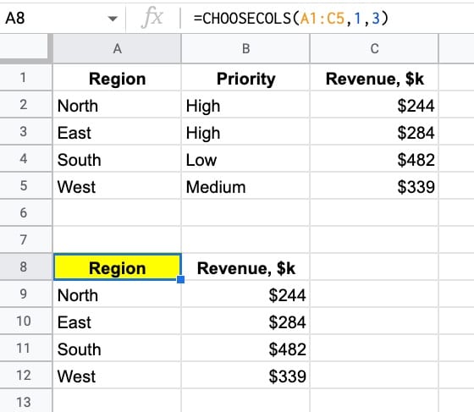Select column B header

(x=245, y=48)
